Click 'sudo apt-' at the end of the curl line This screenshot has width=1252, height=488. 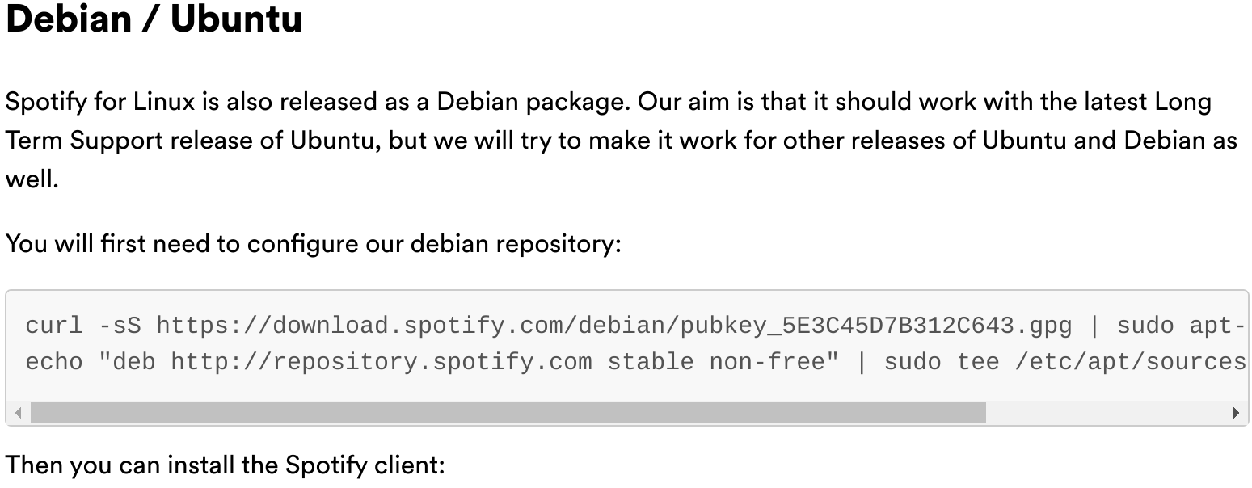pos(1181,326)
